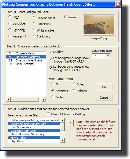Click sites list scroll down arrow

63,141
